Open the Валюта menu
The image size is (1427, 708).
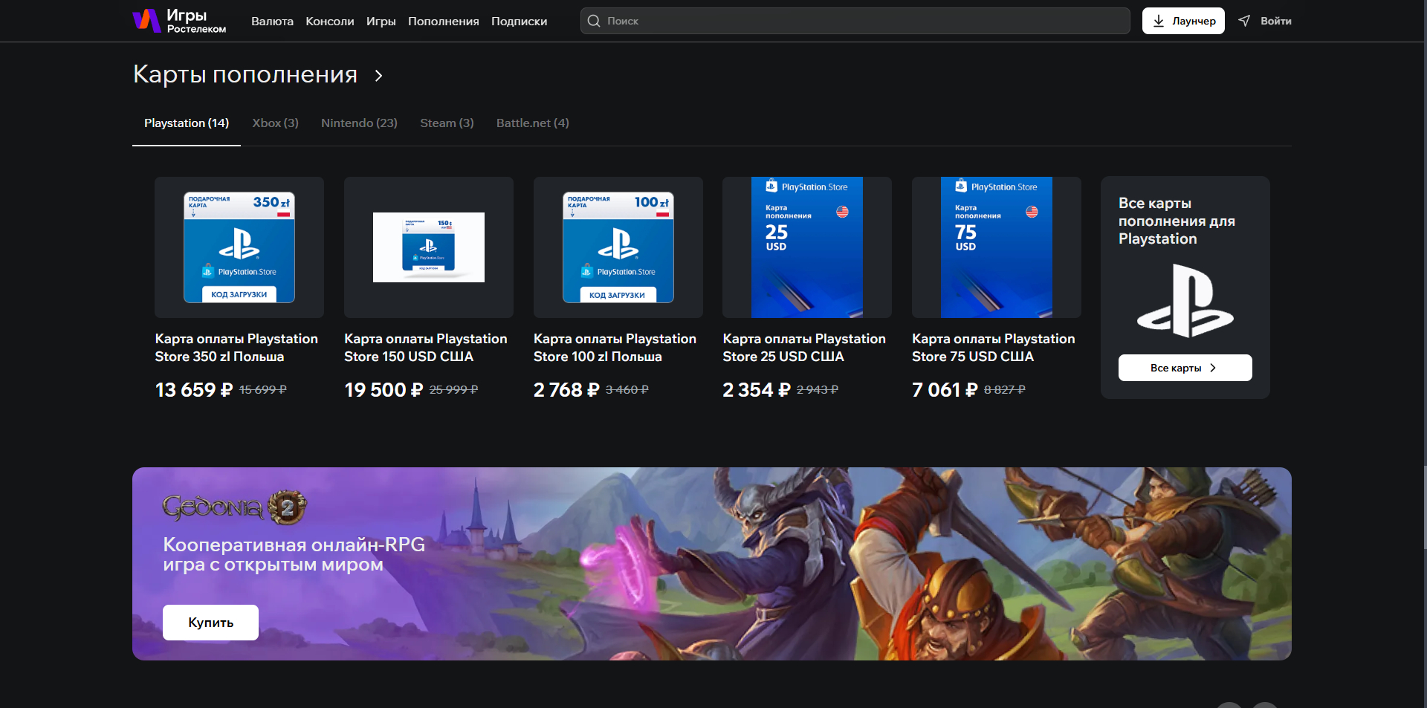[272, 21]
